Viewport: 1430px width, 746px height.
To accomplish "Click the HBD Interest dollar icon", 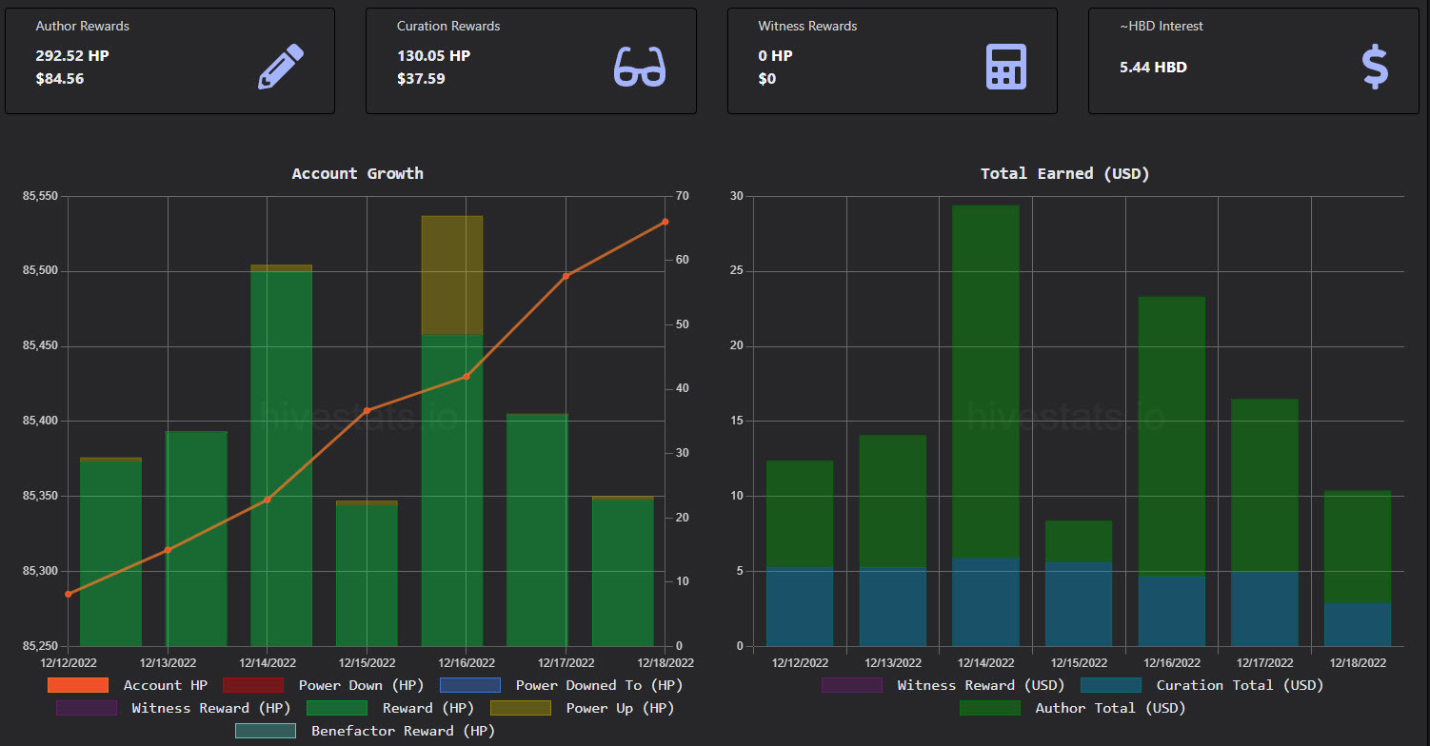I will coord(1375,67).
